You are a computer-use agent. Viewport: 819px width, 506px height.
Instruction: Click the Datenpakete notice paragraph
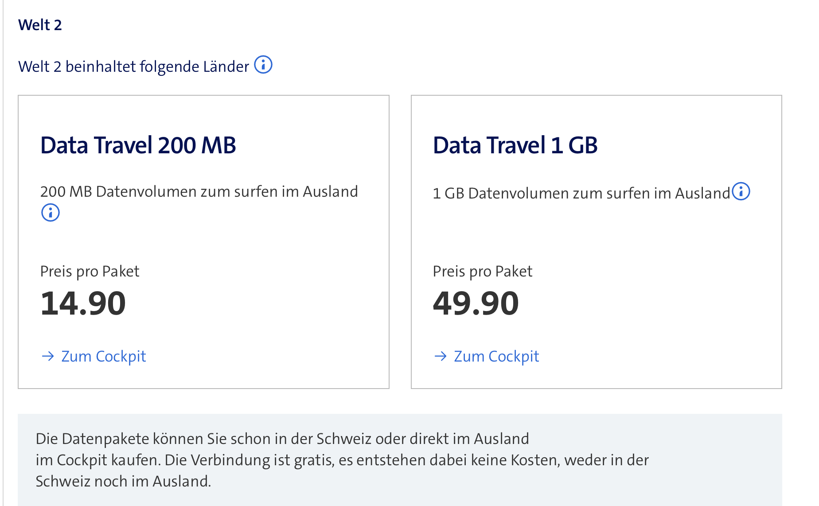click(341, 460)
